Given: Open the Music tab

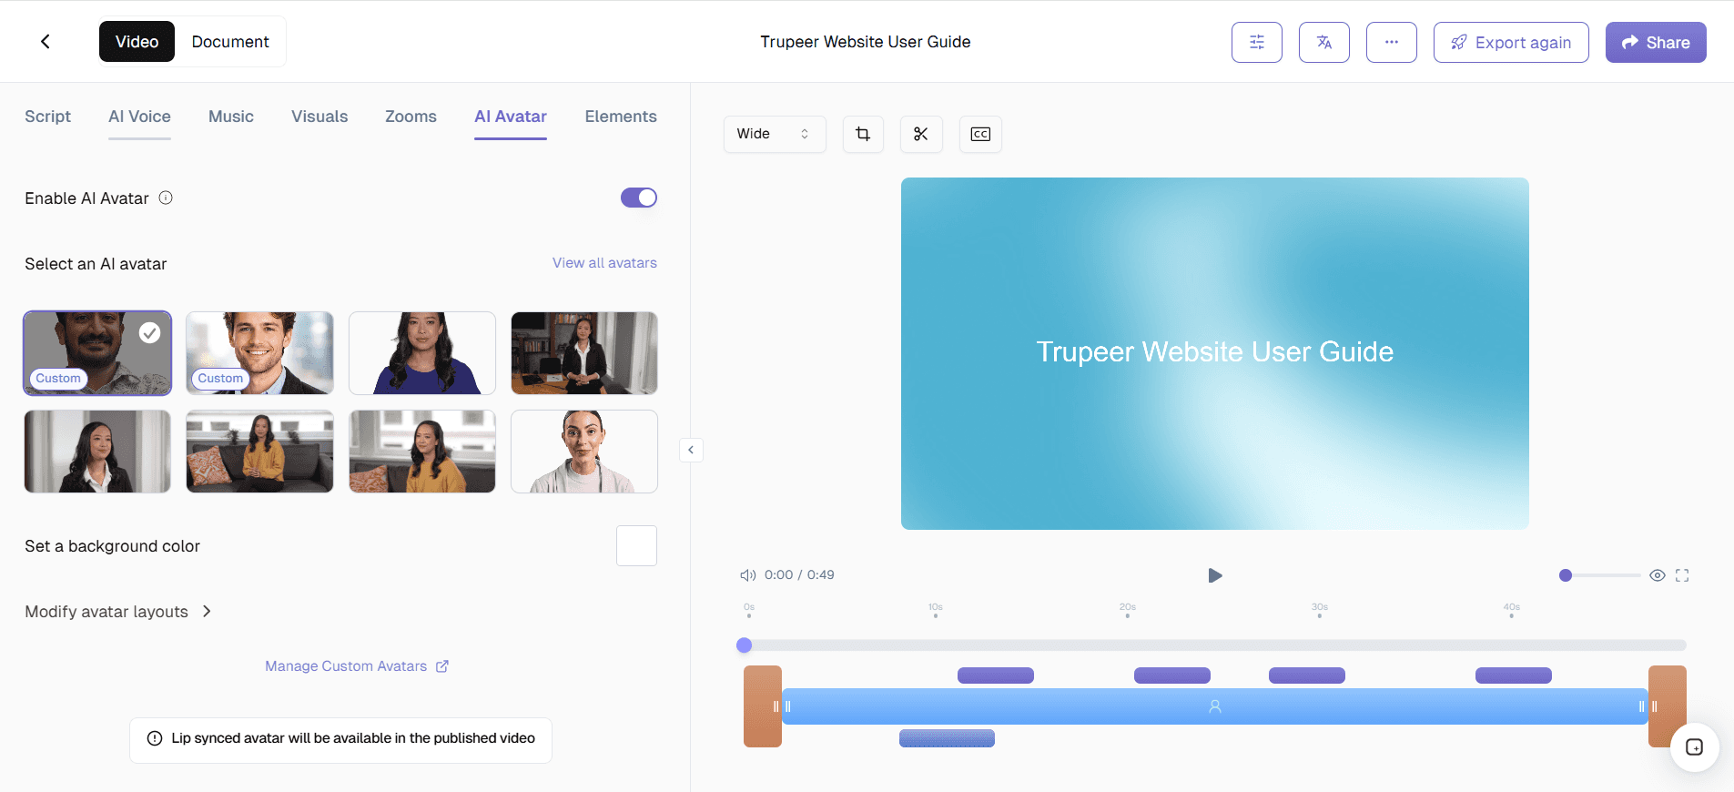Looking at the screenshot, I should click(231, 117).
